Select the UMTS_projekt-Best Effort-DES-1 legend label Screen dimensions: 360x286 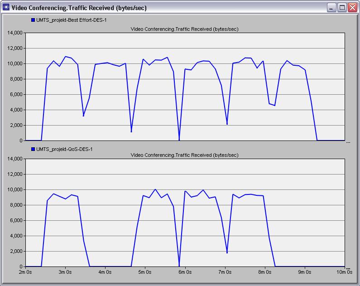[72, 20]
